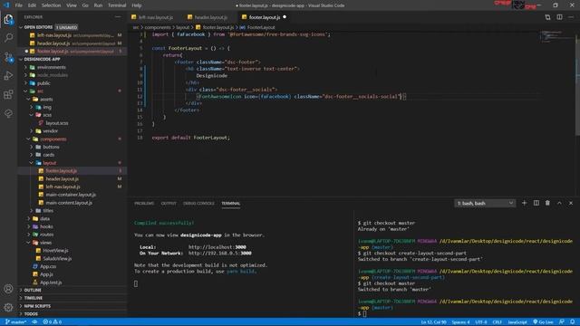
Task: Open main-content.layout.js file
Action: 69,203
